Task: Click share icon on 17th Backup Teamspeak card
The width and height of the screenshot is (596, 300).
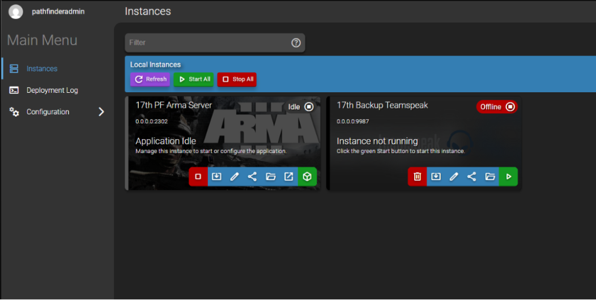Action: [472, 177]
